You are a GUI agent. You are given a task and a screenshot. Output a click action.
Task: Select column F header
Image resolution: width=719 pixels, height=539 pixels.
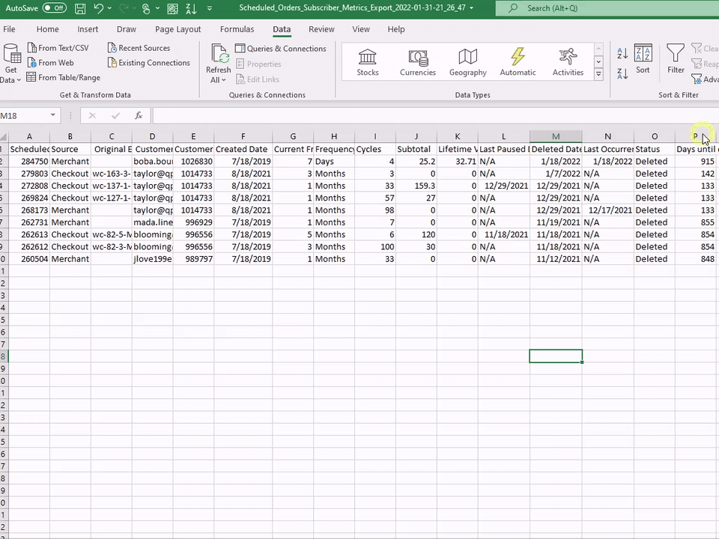point(243,136)
